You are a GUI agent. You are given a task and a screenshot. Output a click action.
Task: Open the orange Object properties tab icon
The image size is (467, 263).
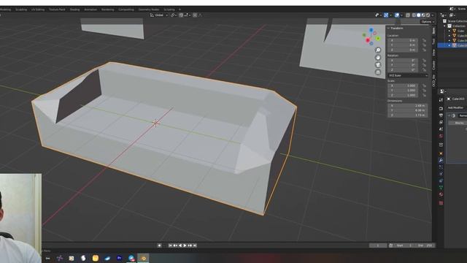pyautogui.click(x=441, y=153)
